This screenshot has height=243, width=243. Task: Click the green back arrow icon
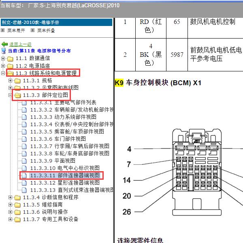point(4,44)
